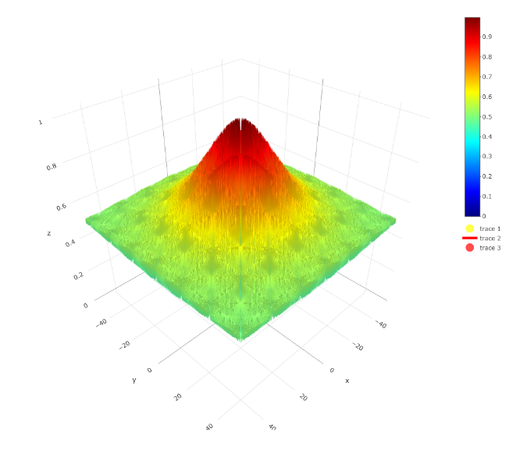Click the 0.9 colorbar tick label
This screenshot has height=450, width=509.
487,37
